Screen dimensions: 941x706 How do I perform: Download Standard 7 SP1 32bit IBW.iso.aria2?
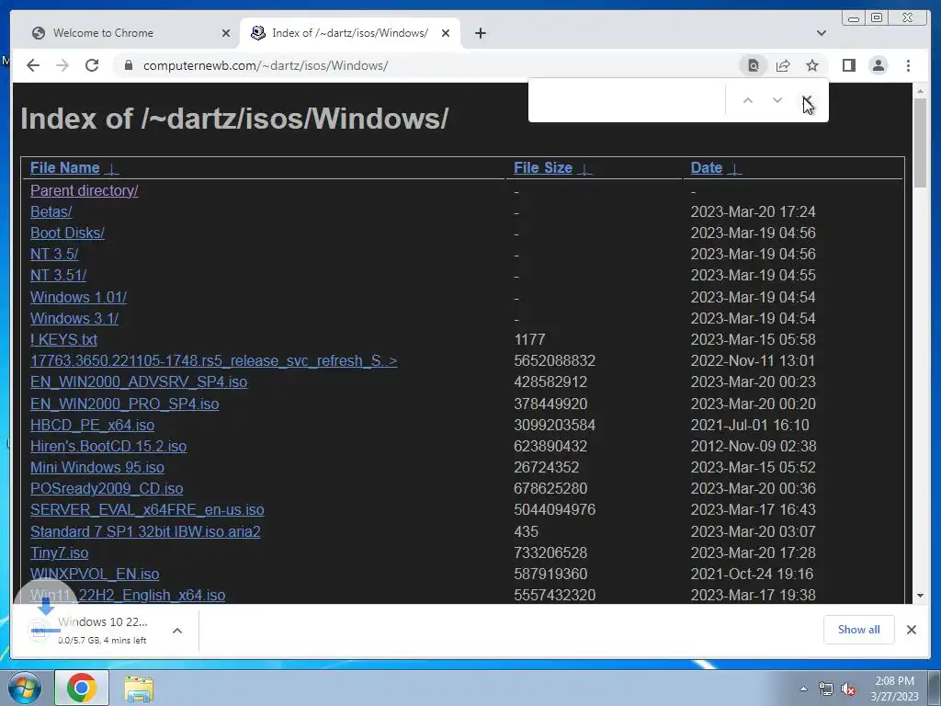(145, 532)
